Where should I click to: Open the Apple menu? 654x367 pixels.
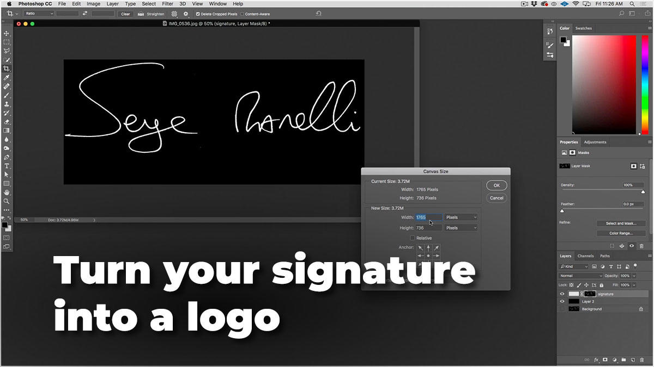(9, 4)
